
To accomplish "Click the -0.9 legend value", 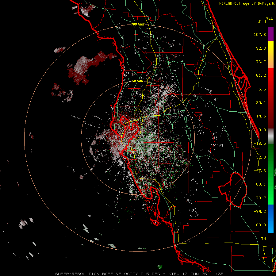I will [x=261, y=130].
